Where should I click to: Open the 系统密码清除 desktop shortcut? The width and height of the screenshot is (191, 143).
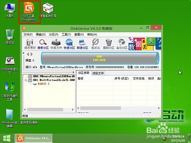[29, 123]
